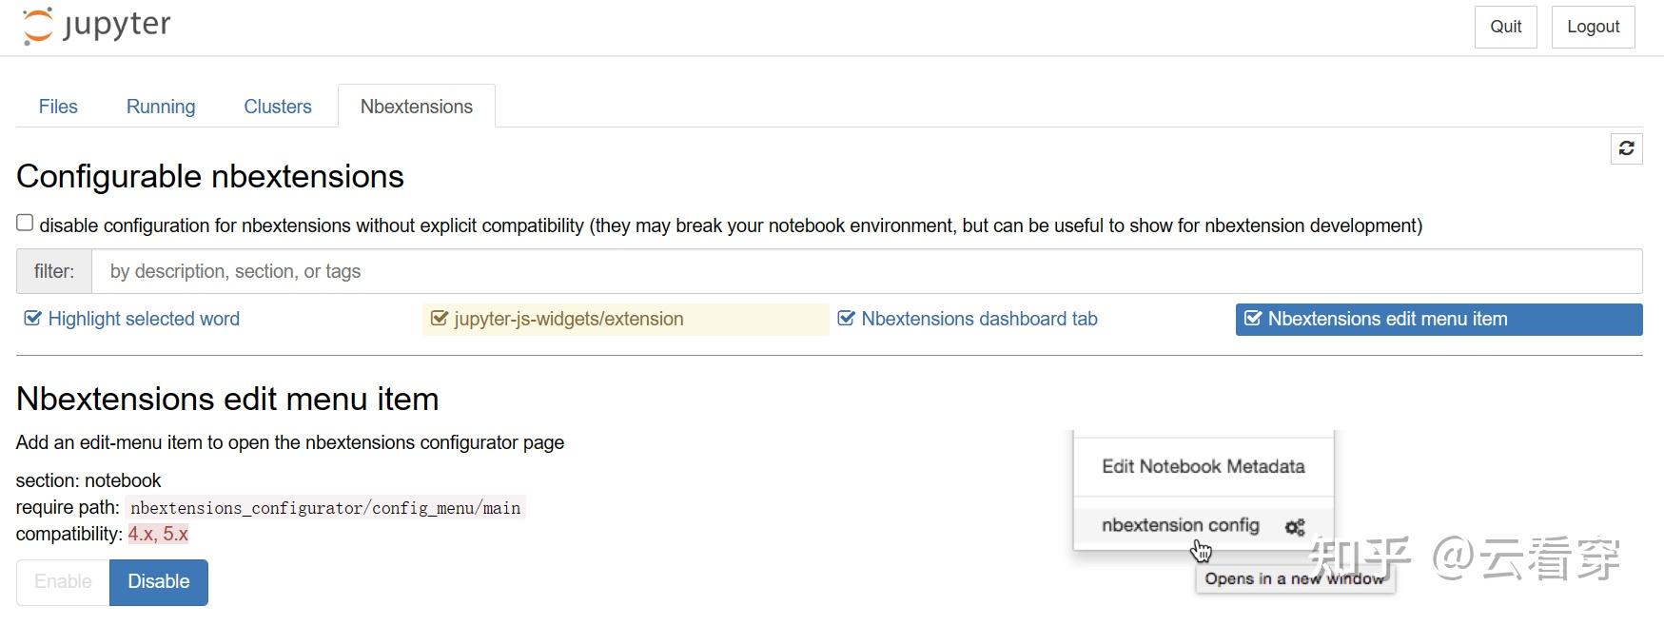Disable the jupyter-js-widgets/extension checkbox

point(439,319)
